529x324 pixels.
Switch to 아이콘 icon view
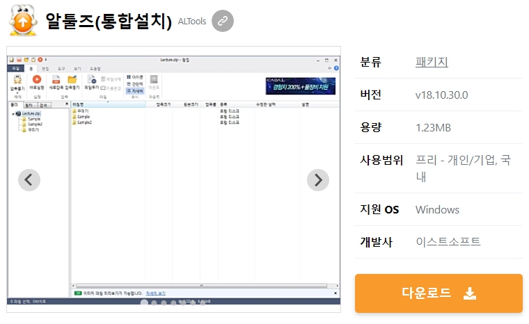(x=135, y=77)
